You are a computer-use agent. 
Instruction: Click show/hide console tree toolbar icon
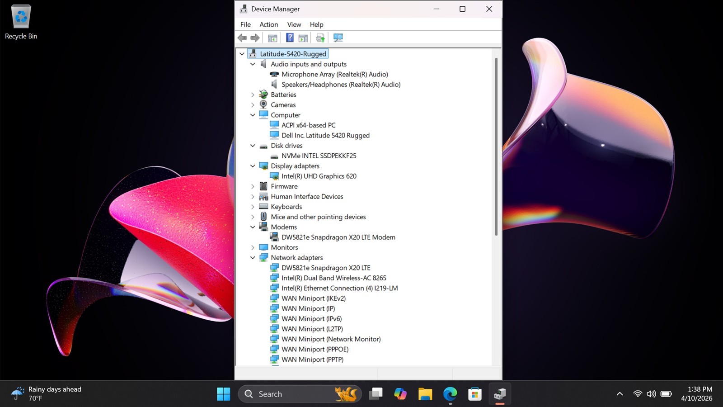tap(272, 38)
